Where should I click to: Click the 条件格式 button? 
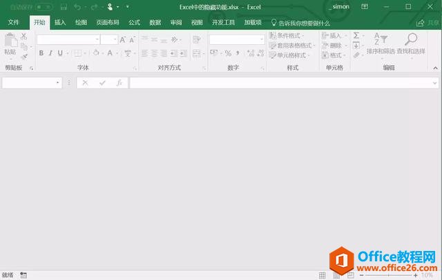pyautogui.click(x=289, y=35)
